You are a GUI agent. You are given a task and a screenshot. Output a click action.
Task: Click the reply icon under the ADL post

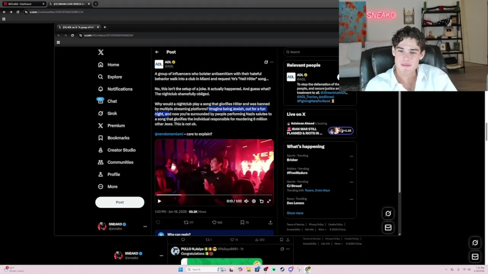tap(158, 223)
